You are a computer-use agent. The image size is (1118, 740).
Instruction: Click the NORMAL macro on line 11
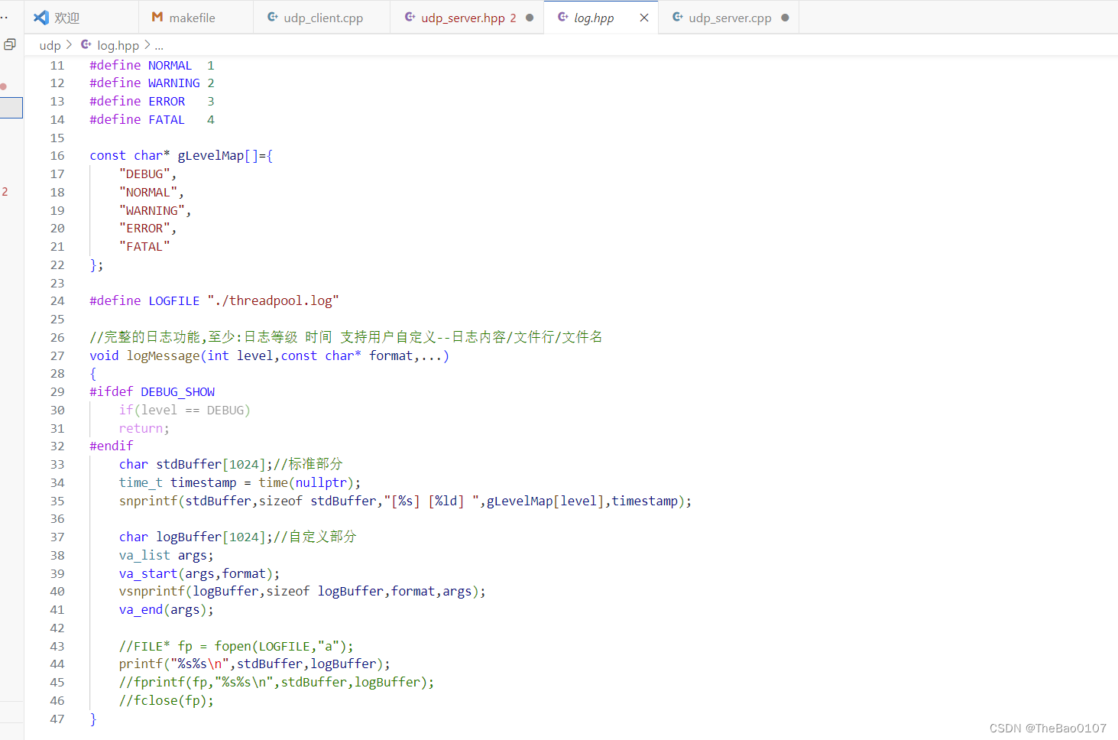pos(170,66)
